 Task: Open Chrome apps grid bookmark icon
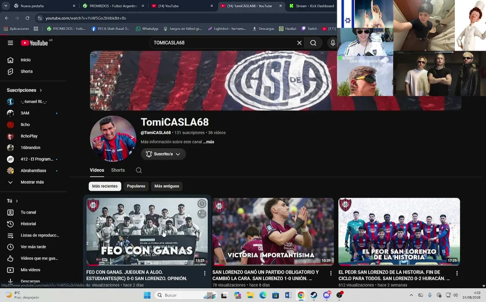(36, 29)
